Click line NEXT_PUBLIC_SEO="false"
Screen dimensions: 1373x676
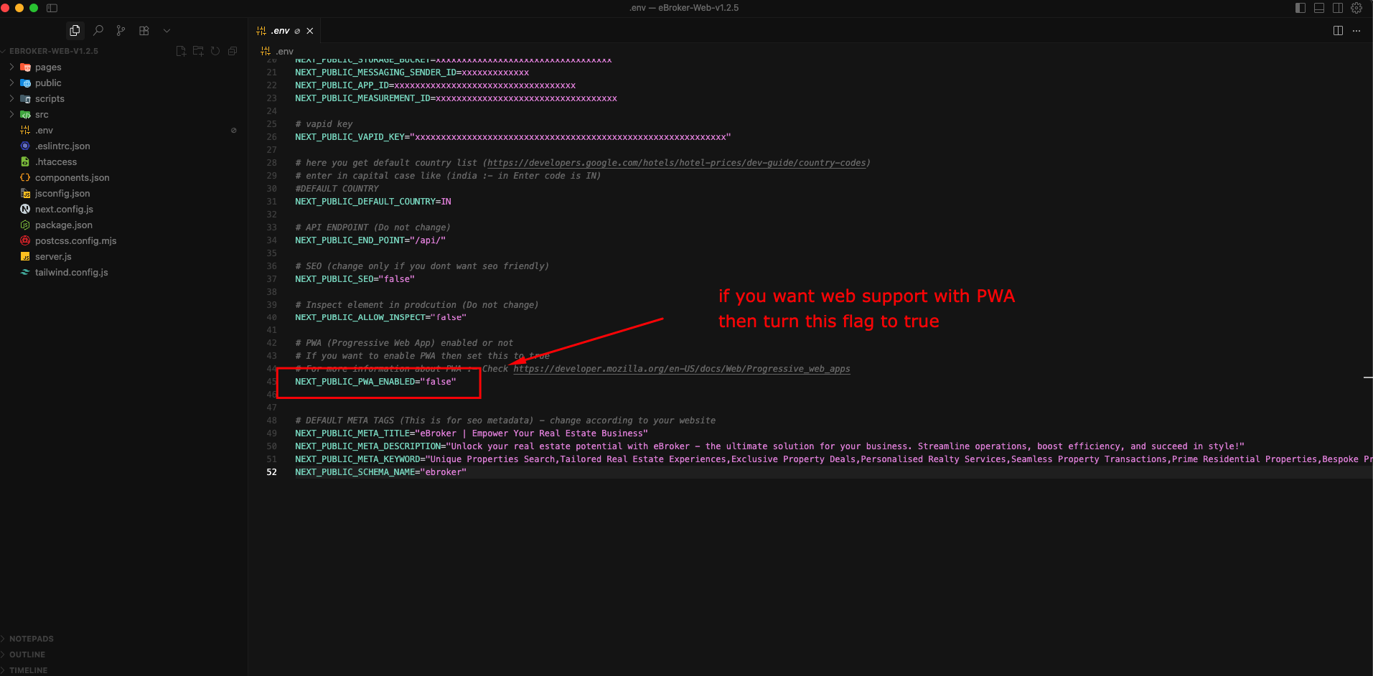click(355, 279)
